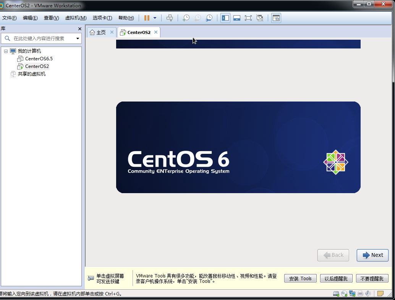Click the CentOS 6 splash banner
The width and height of the screenshot is (395, 300).
coord(238,147)
